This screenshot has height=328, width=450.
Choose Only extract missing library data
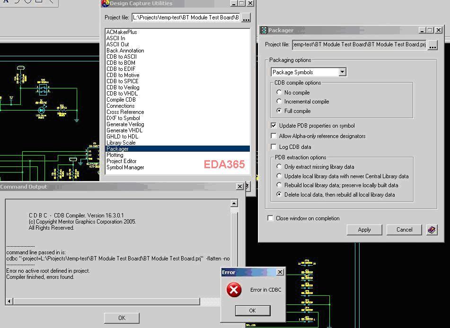[279, 167]
